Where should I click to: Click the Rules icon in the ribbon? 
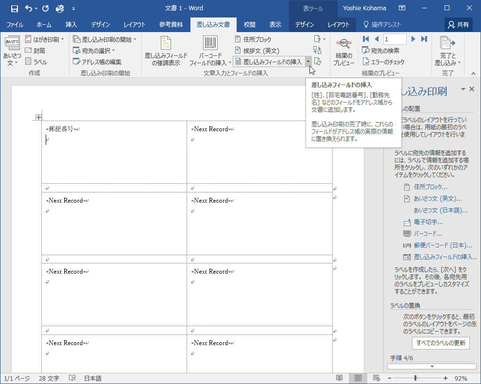tap(319, 39)
